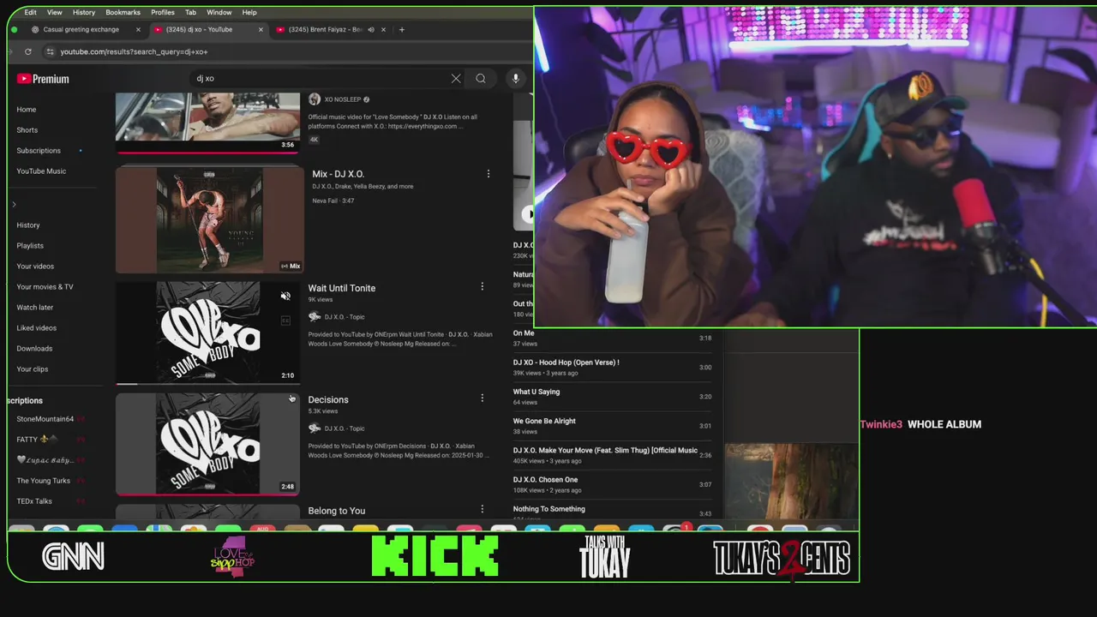The height and width of the screenshot is (617, 1097).
Task: Open the Edit menu
Action: tap(30, 12)
